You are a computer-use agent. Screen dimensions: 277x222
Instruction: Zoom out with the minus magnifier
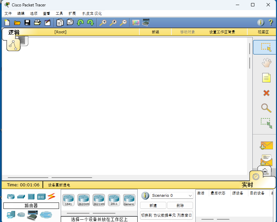[x=123, y=23]
